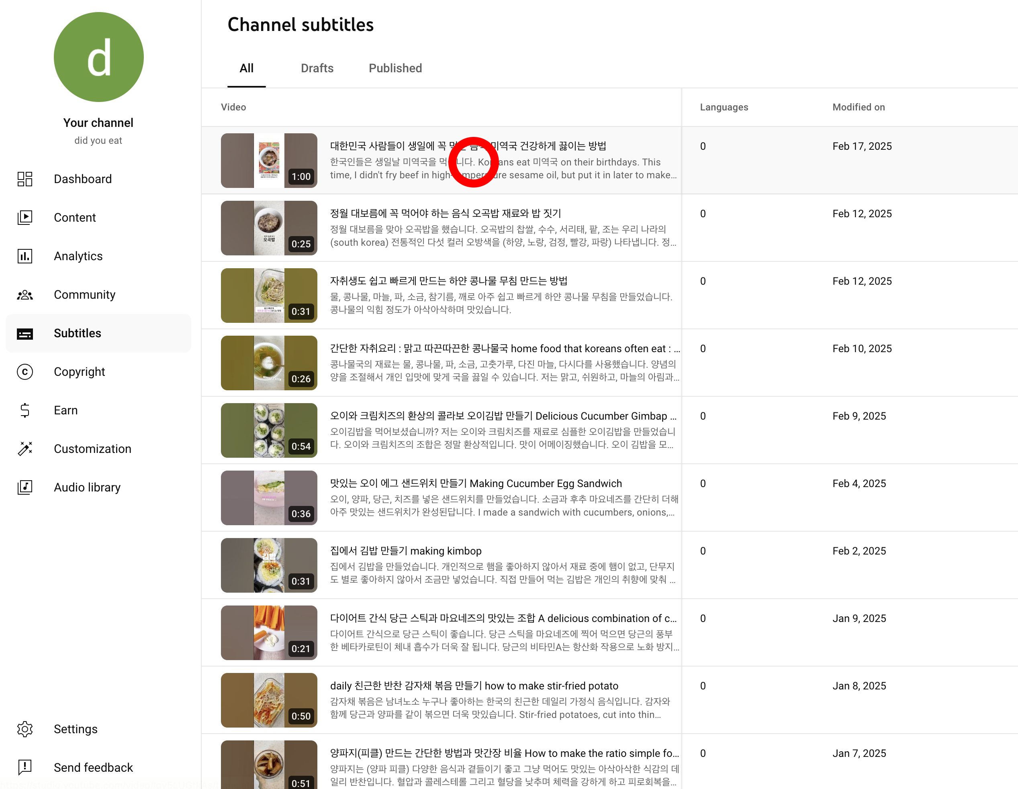
Task: Click the green channel avatar
Action: 98,57
